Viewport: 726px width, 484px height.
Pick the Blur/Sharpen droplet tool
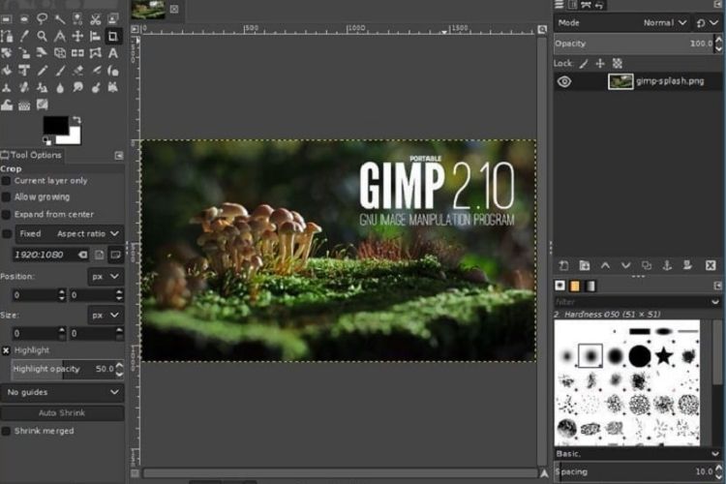60,87
